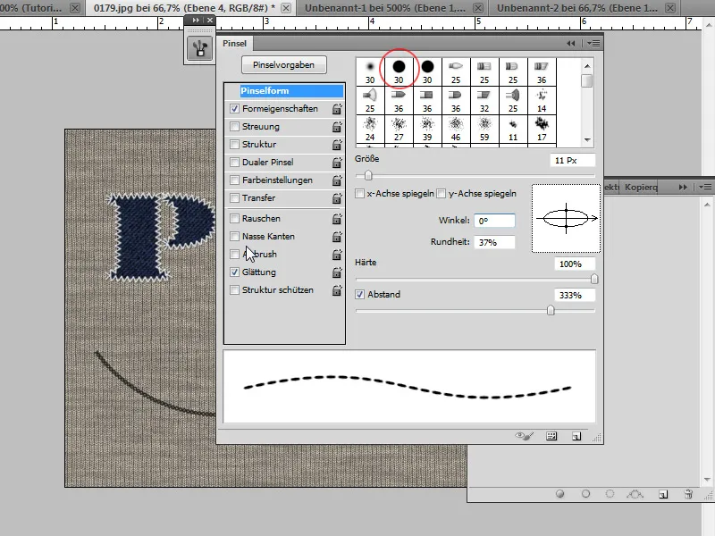
Task: Click the Härte slider handle
Action: (x=594, y=279)
